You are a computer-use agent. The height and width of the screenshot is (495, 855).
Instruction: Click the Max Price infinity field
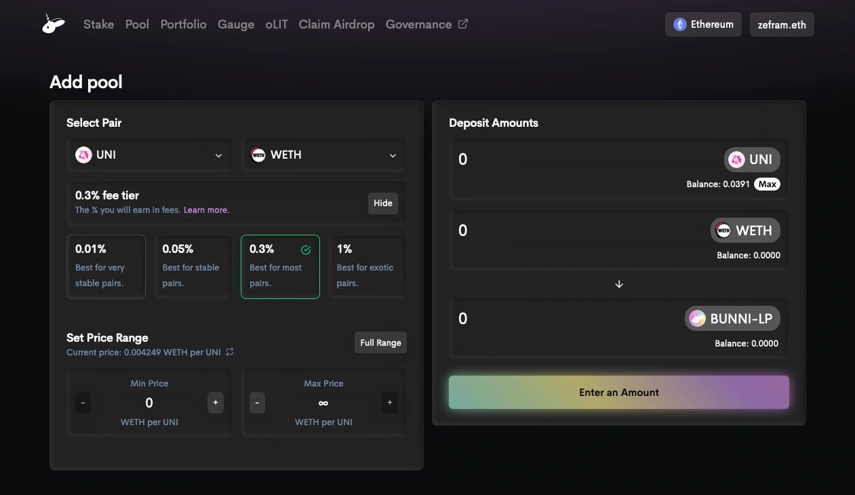click(323, 403)
